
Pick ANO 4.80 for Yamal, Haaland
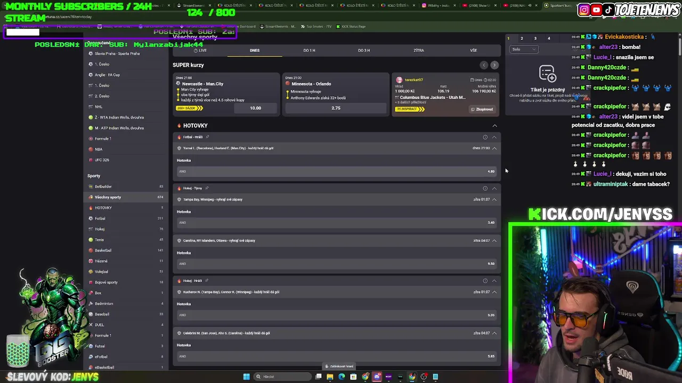(x=336, y=171)
